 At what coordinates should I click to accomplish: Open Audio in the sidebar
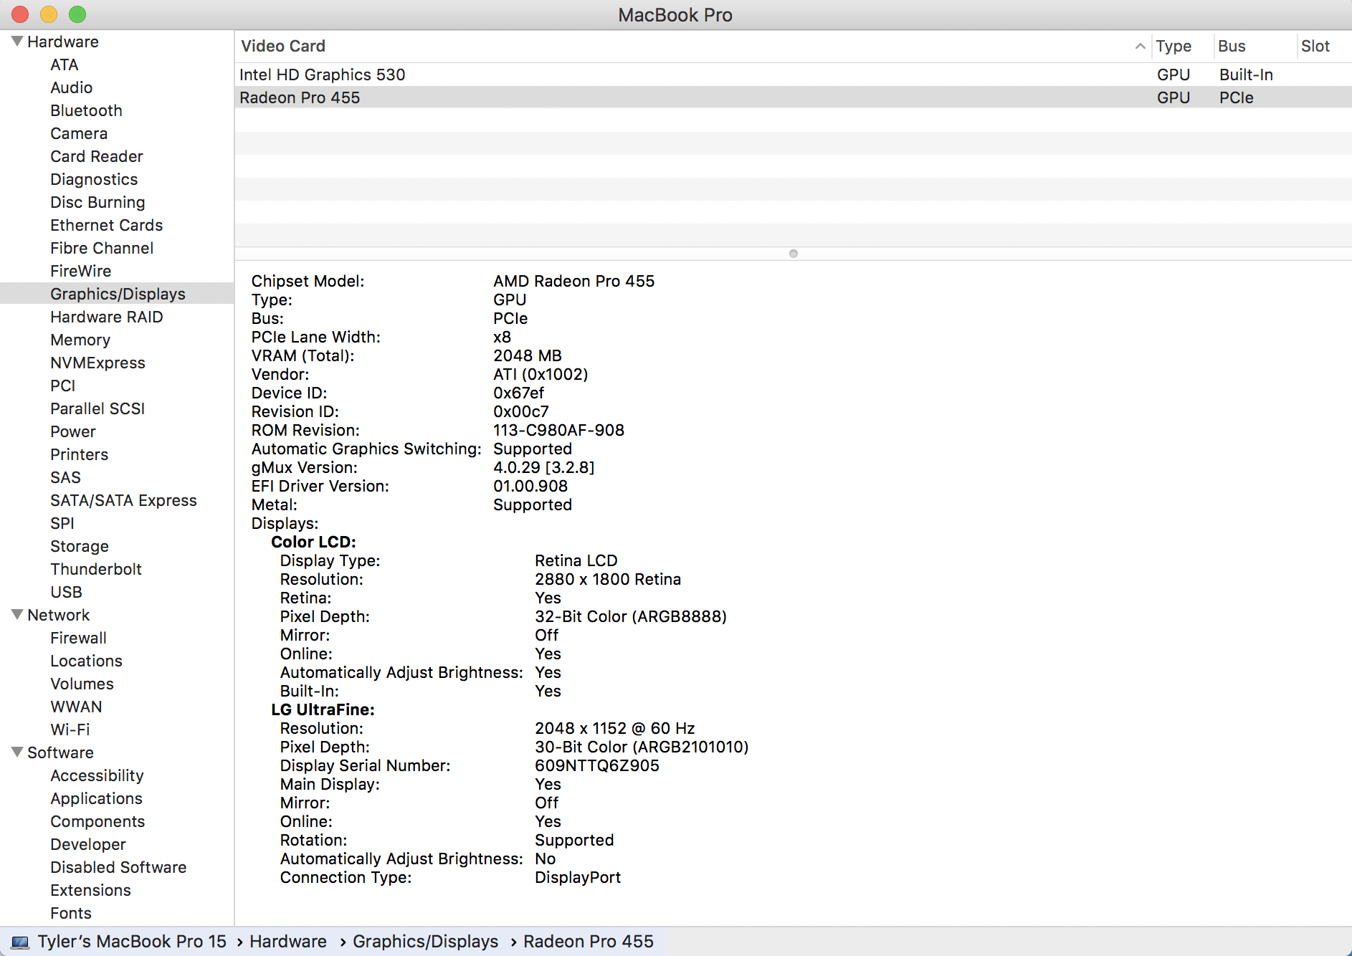[72, 87]
